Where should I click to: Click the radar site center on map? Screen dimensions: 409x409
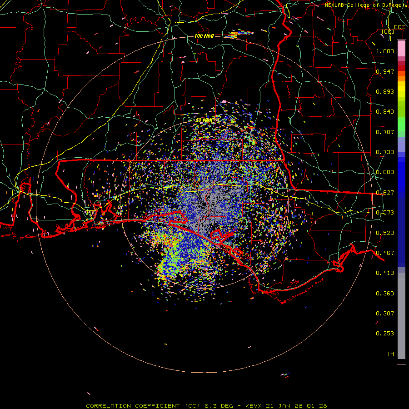pyautogui.click(x=204, y=204)
